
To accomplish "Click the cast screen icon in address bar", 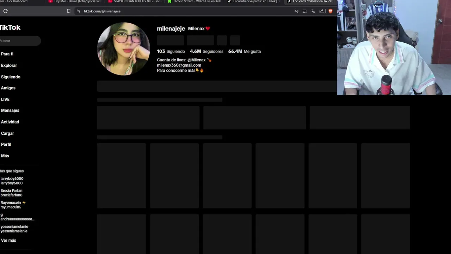I will tap(304, 11).
